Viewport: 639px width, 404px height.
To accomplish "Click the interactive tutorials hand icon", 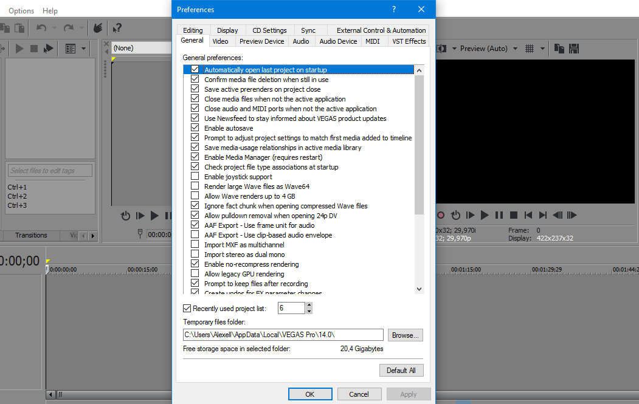I will (x=97, y=28).
